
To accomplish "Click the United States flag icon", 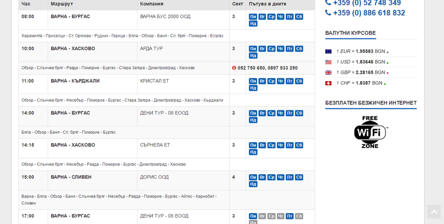I will pos(328,62).
